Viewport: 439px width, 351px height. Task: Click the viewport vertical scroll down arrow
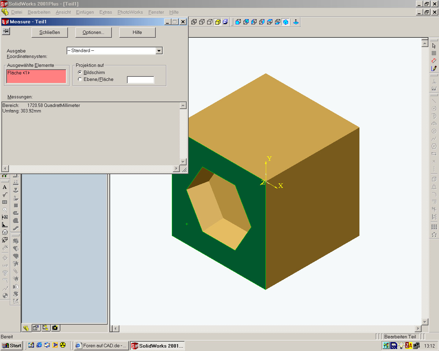point(425,322)
